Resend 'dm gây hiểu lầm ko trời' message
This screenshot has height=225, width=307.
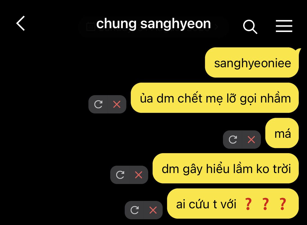120,175
